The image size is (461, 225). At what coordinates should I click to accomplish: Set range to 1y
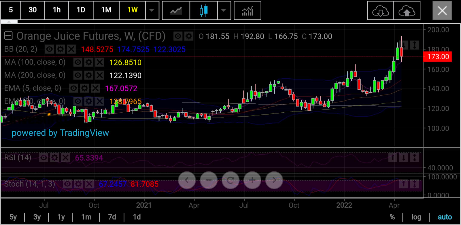(x=61, y=217)
